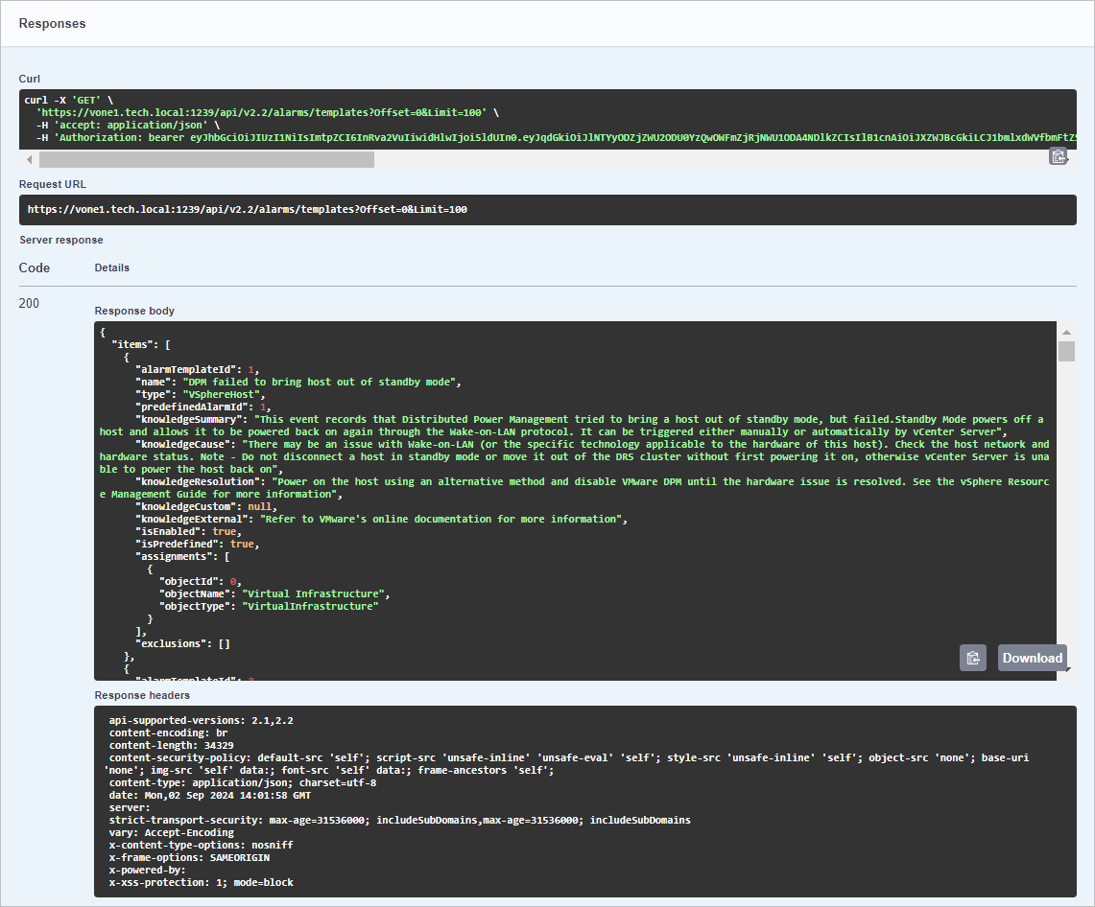Image resolution: width=1095 pixels, height=907 pixels.
Task: Click the "knowledgeCustom": null line
Action: pos(206,507)
